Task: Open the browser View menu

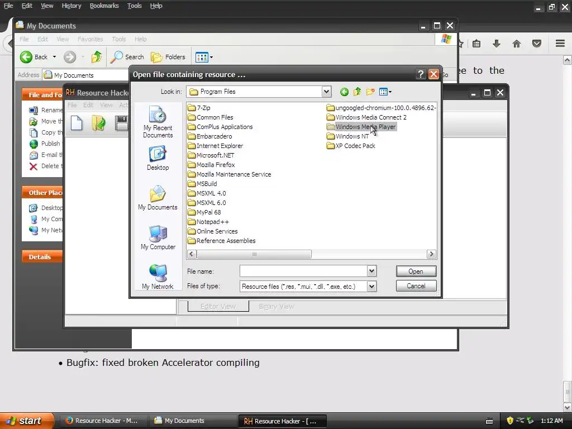Action: point(47,6)
